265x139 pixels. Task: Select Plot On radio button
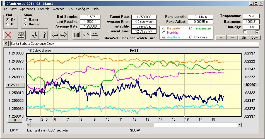click(8, 20)
